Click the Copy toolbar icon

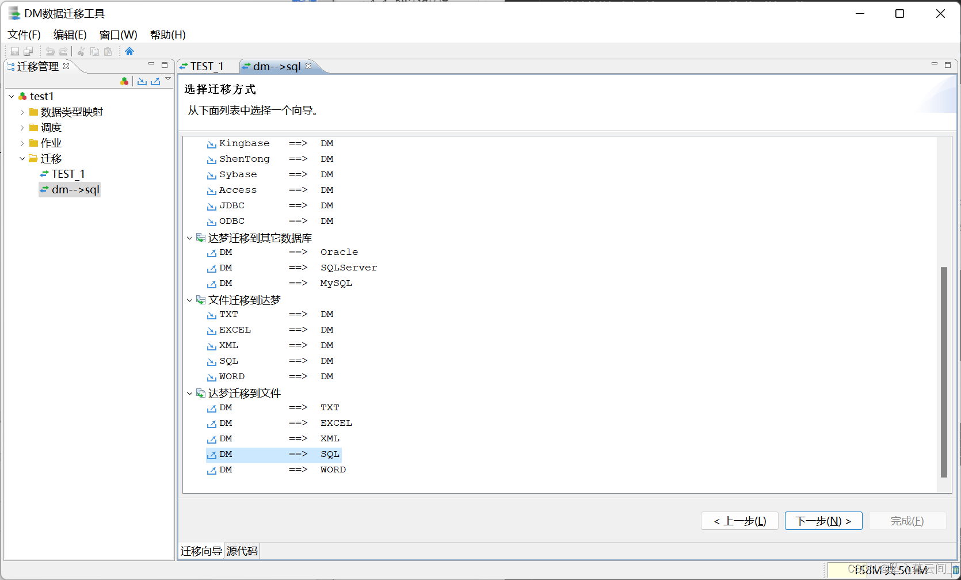[x=94, y=51]
